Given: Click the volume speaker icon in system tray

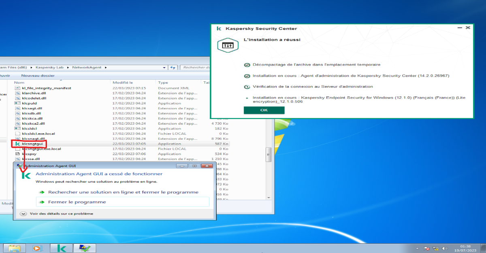Looking at the screenshot, I should [445, 248].
